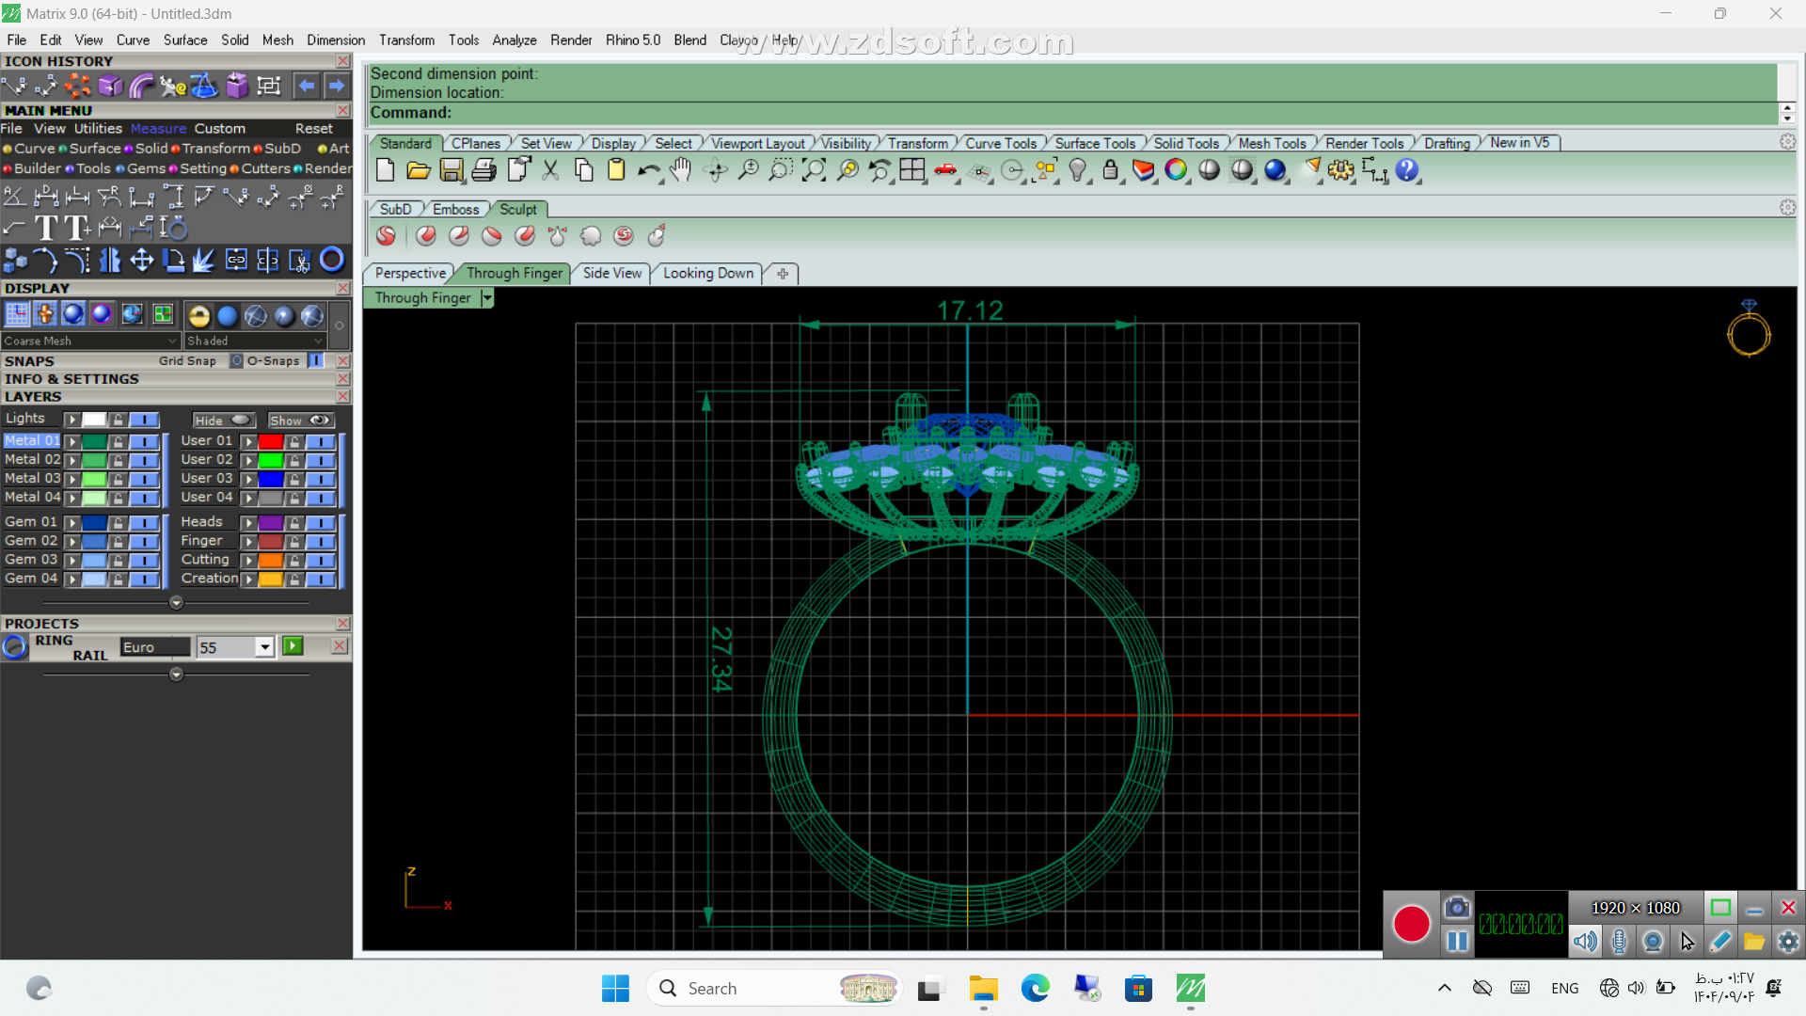This screenshot has width=1806, height=1016.
Task: Click the Cut scissors icon
Action: pyautogui.click(x=550, y=170)
